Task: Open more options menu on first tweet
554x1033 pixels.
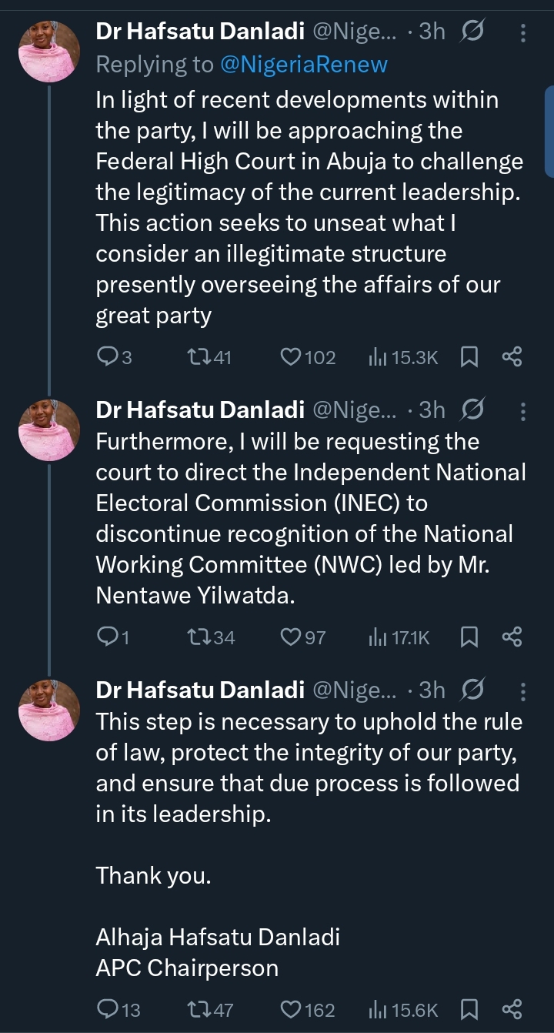Action: pos(523,32)
